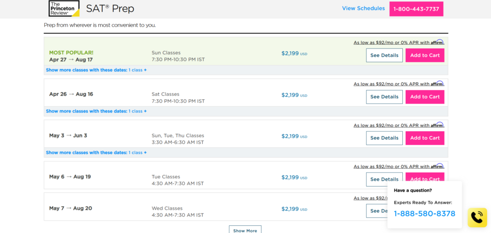
Task: Click the Apr 27 → Aug 17 date range
Action: (x=71, y=59)
